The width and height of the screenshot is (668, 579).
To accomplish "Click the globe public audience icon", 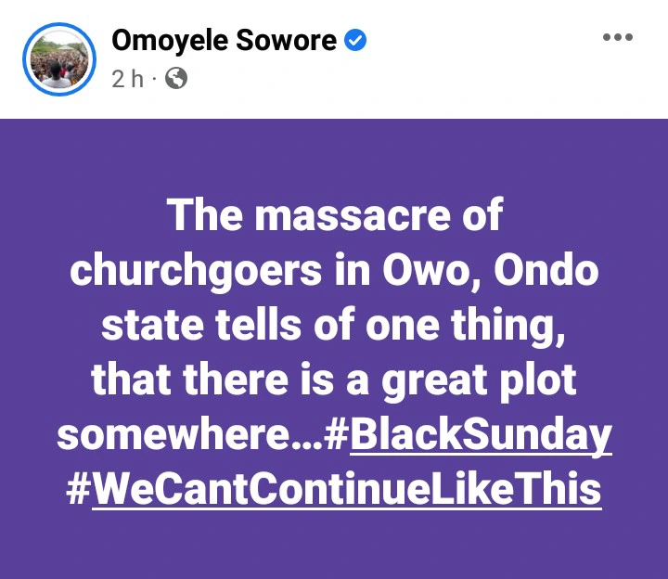I will [175, 78].
